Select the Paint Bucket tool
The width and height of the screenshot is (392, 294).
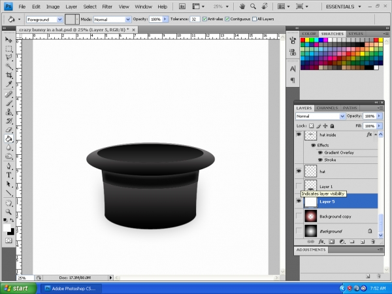(x=8, y=139)
